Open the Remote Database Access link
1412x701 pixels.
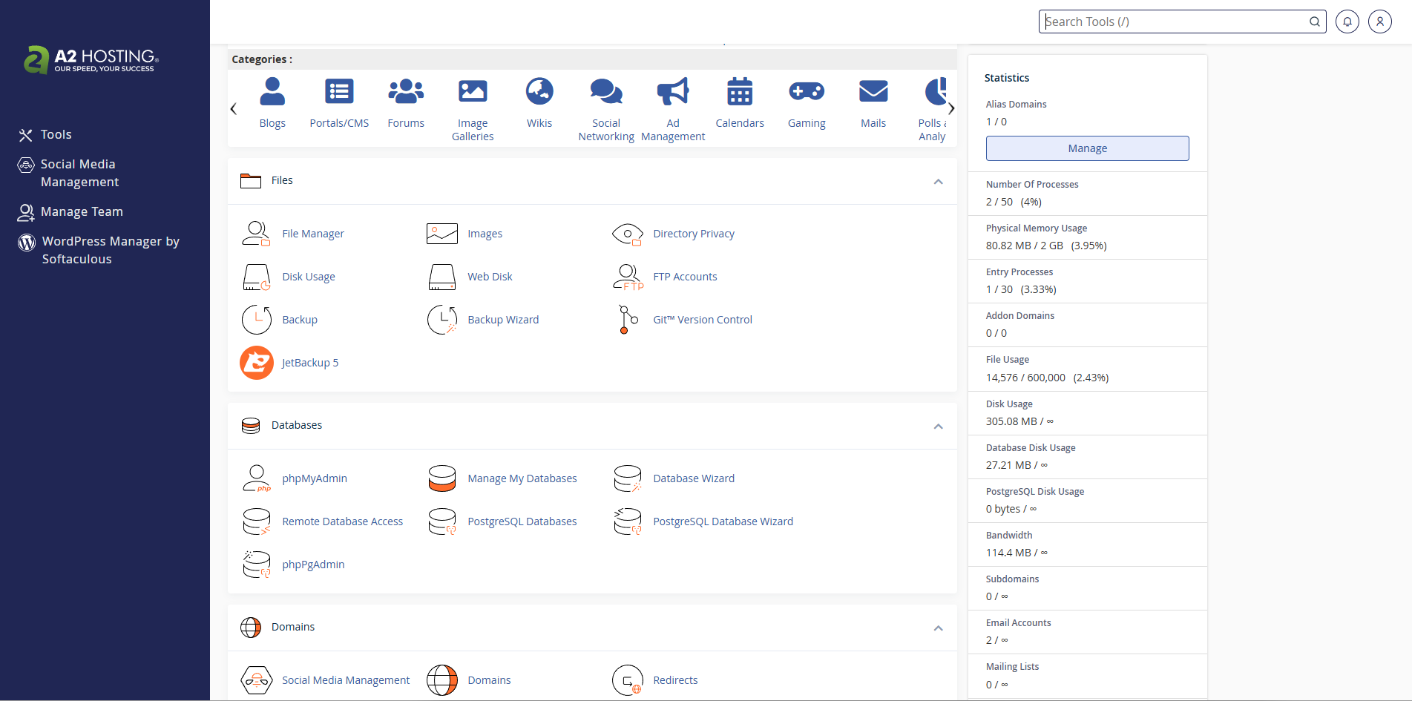point(343,521)
